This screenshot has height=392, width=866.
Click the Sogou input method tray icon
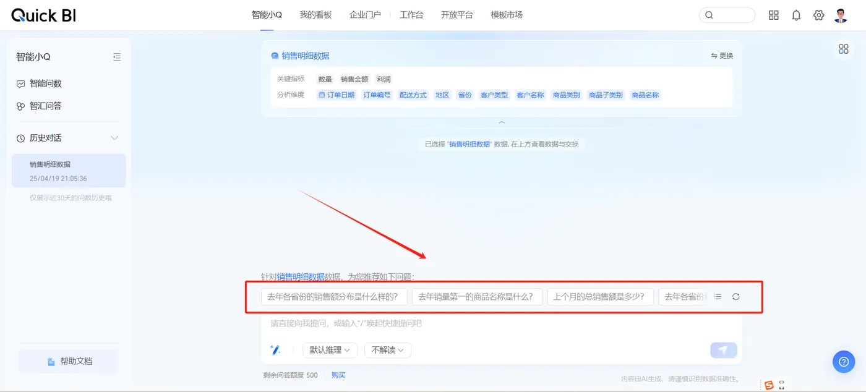769,385
